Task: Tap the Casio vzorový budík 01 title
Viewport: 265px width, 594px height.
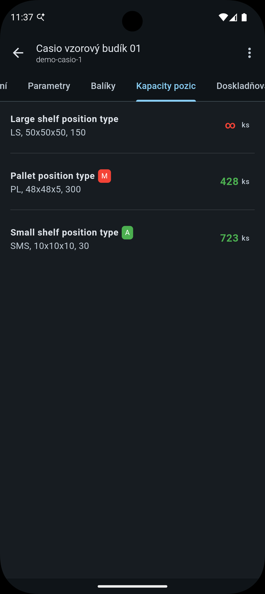Action: point(88,48)
